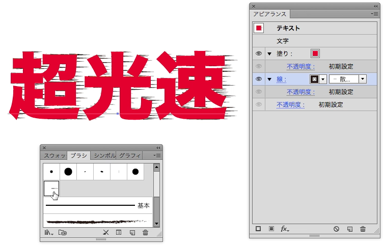Toggle visibility of 塗り fill row
This screenshot has width=383, height=245.
point(259,53)
